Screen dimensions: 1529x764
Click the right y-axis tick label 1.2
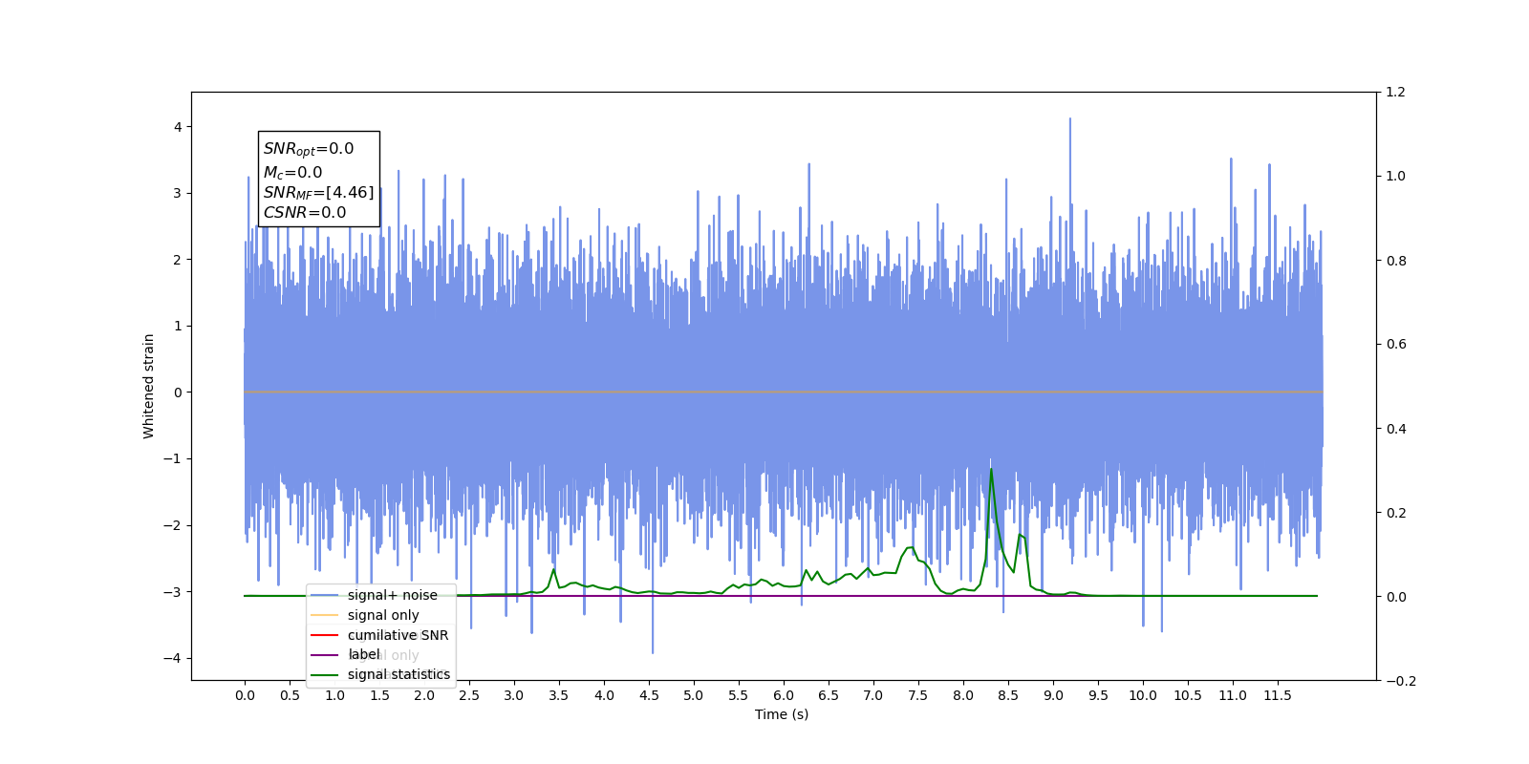click(x=1396, y=93)
